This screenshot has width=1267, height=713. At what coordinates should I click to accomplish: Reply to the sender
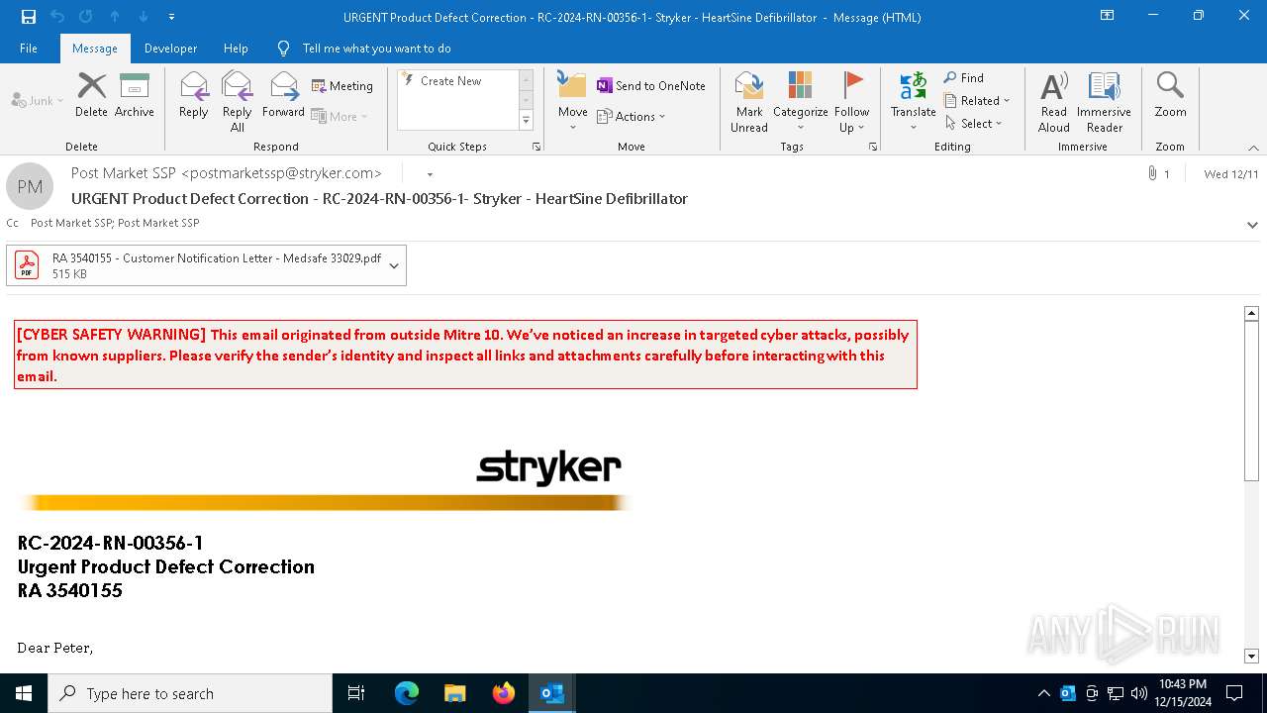coord(194,95)
